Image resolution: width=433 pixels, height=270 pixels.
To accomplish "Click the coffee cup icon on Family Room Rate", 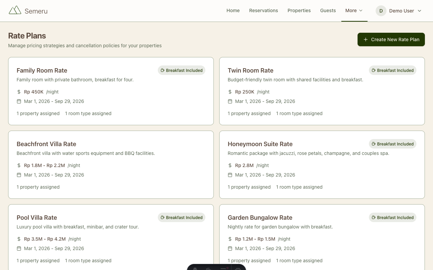I will [162, 70].
